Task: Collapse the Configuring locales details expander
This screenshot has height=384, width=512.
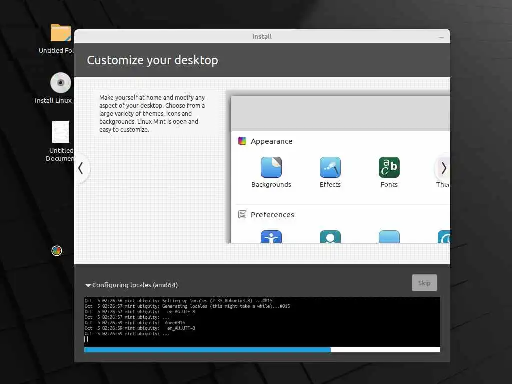Action: tap(88, 285)
